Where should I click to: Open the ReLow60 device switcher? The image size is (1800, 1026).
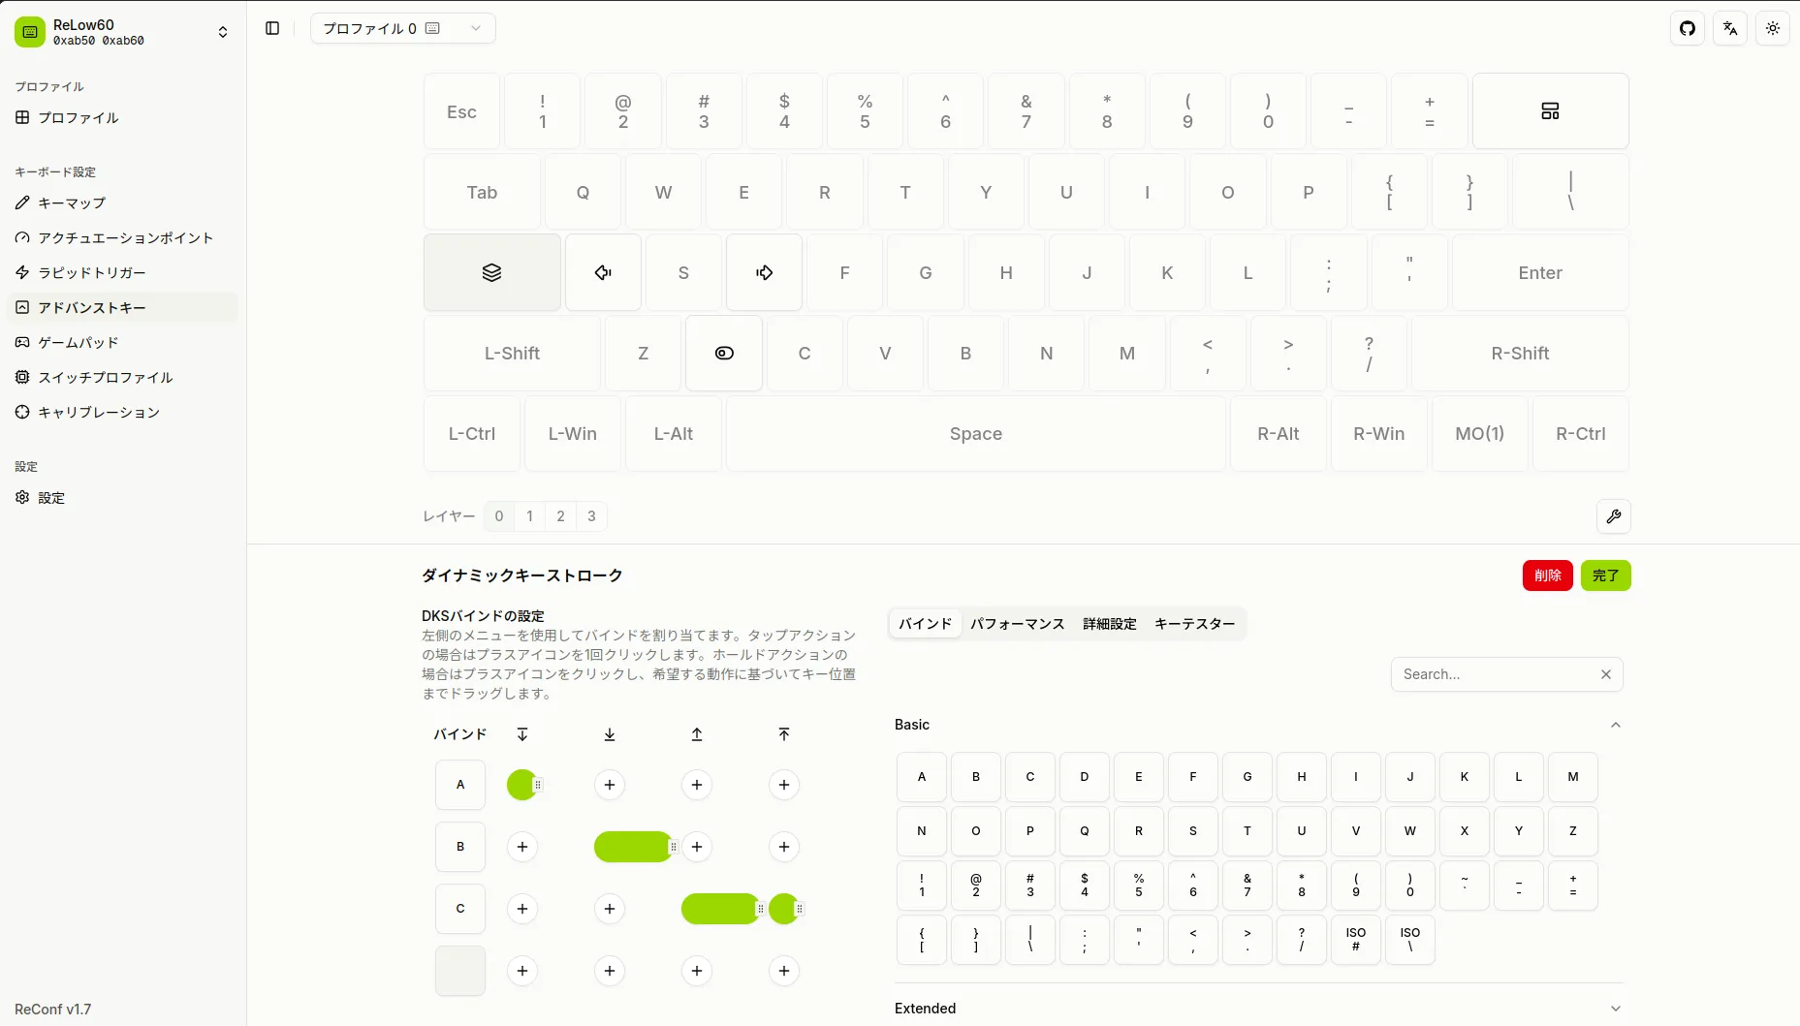tap(123, 32)
